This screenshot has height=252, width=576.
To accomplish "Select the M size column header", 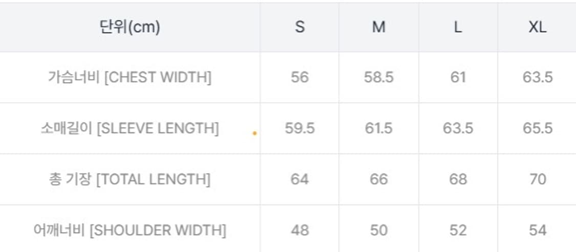I will [x=378, y=27].
